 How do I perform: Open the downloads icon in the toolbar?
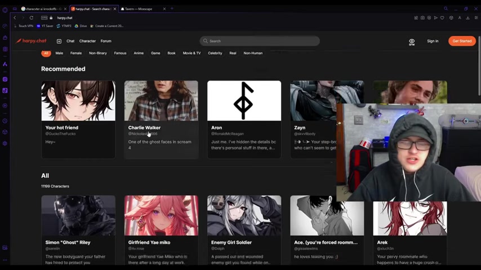tap(468, 18)
